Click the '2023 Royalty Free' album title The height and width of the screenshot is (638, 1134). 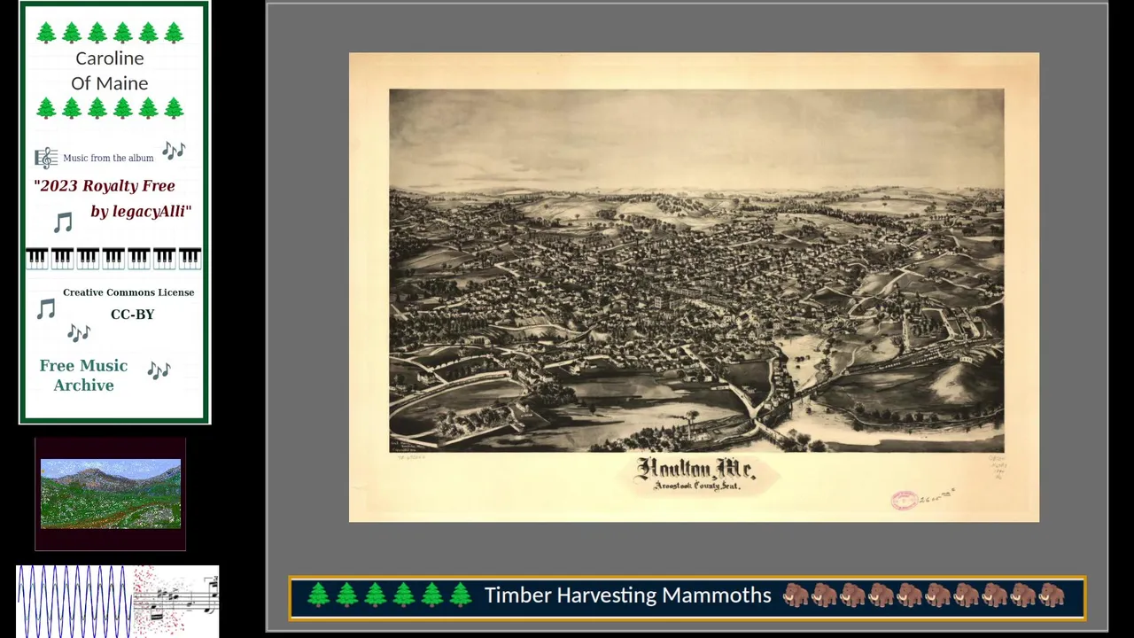pos(105,185)
